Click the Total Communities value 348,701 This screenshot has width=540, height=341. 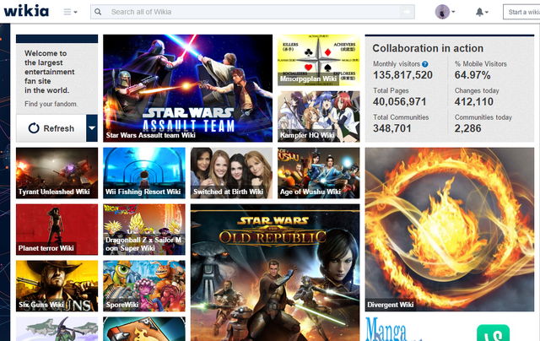pyautogui.click(x=391, y=128)
